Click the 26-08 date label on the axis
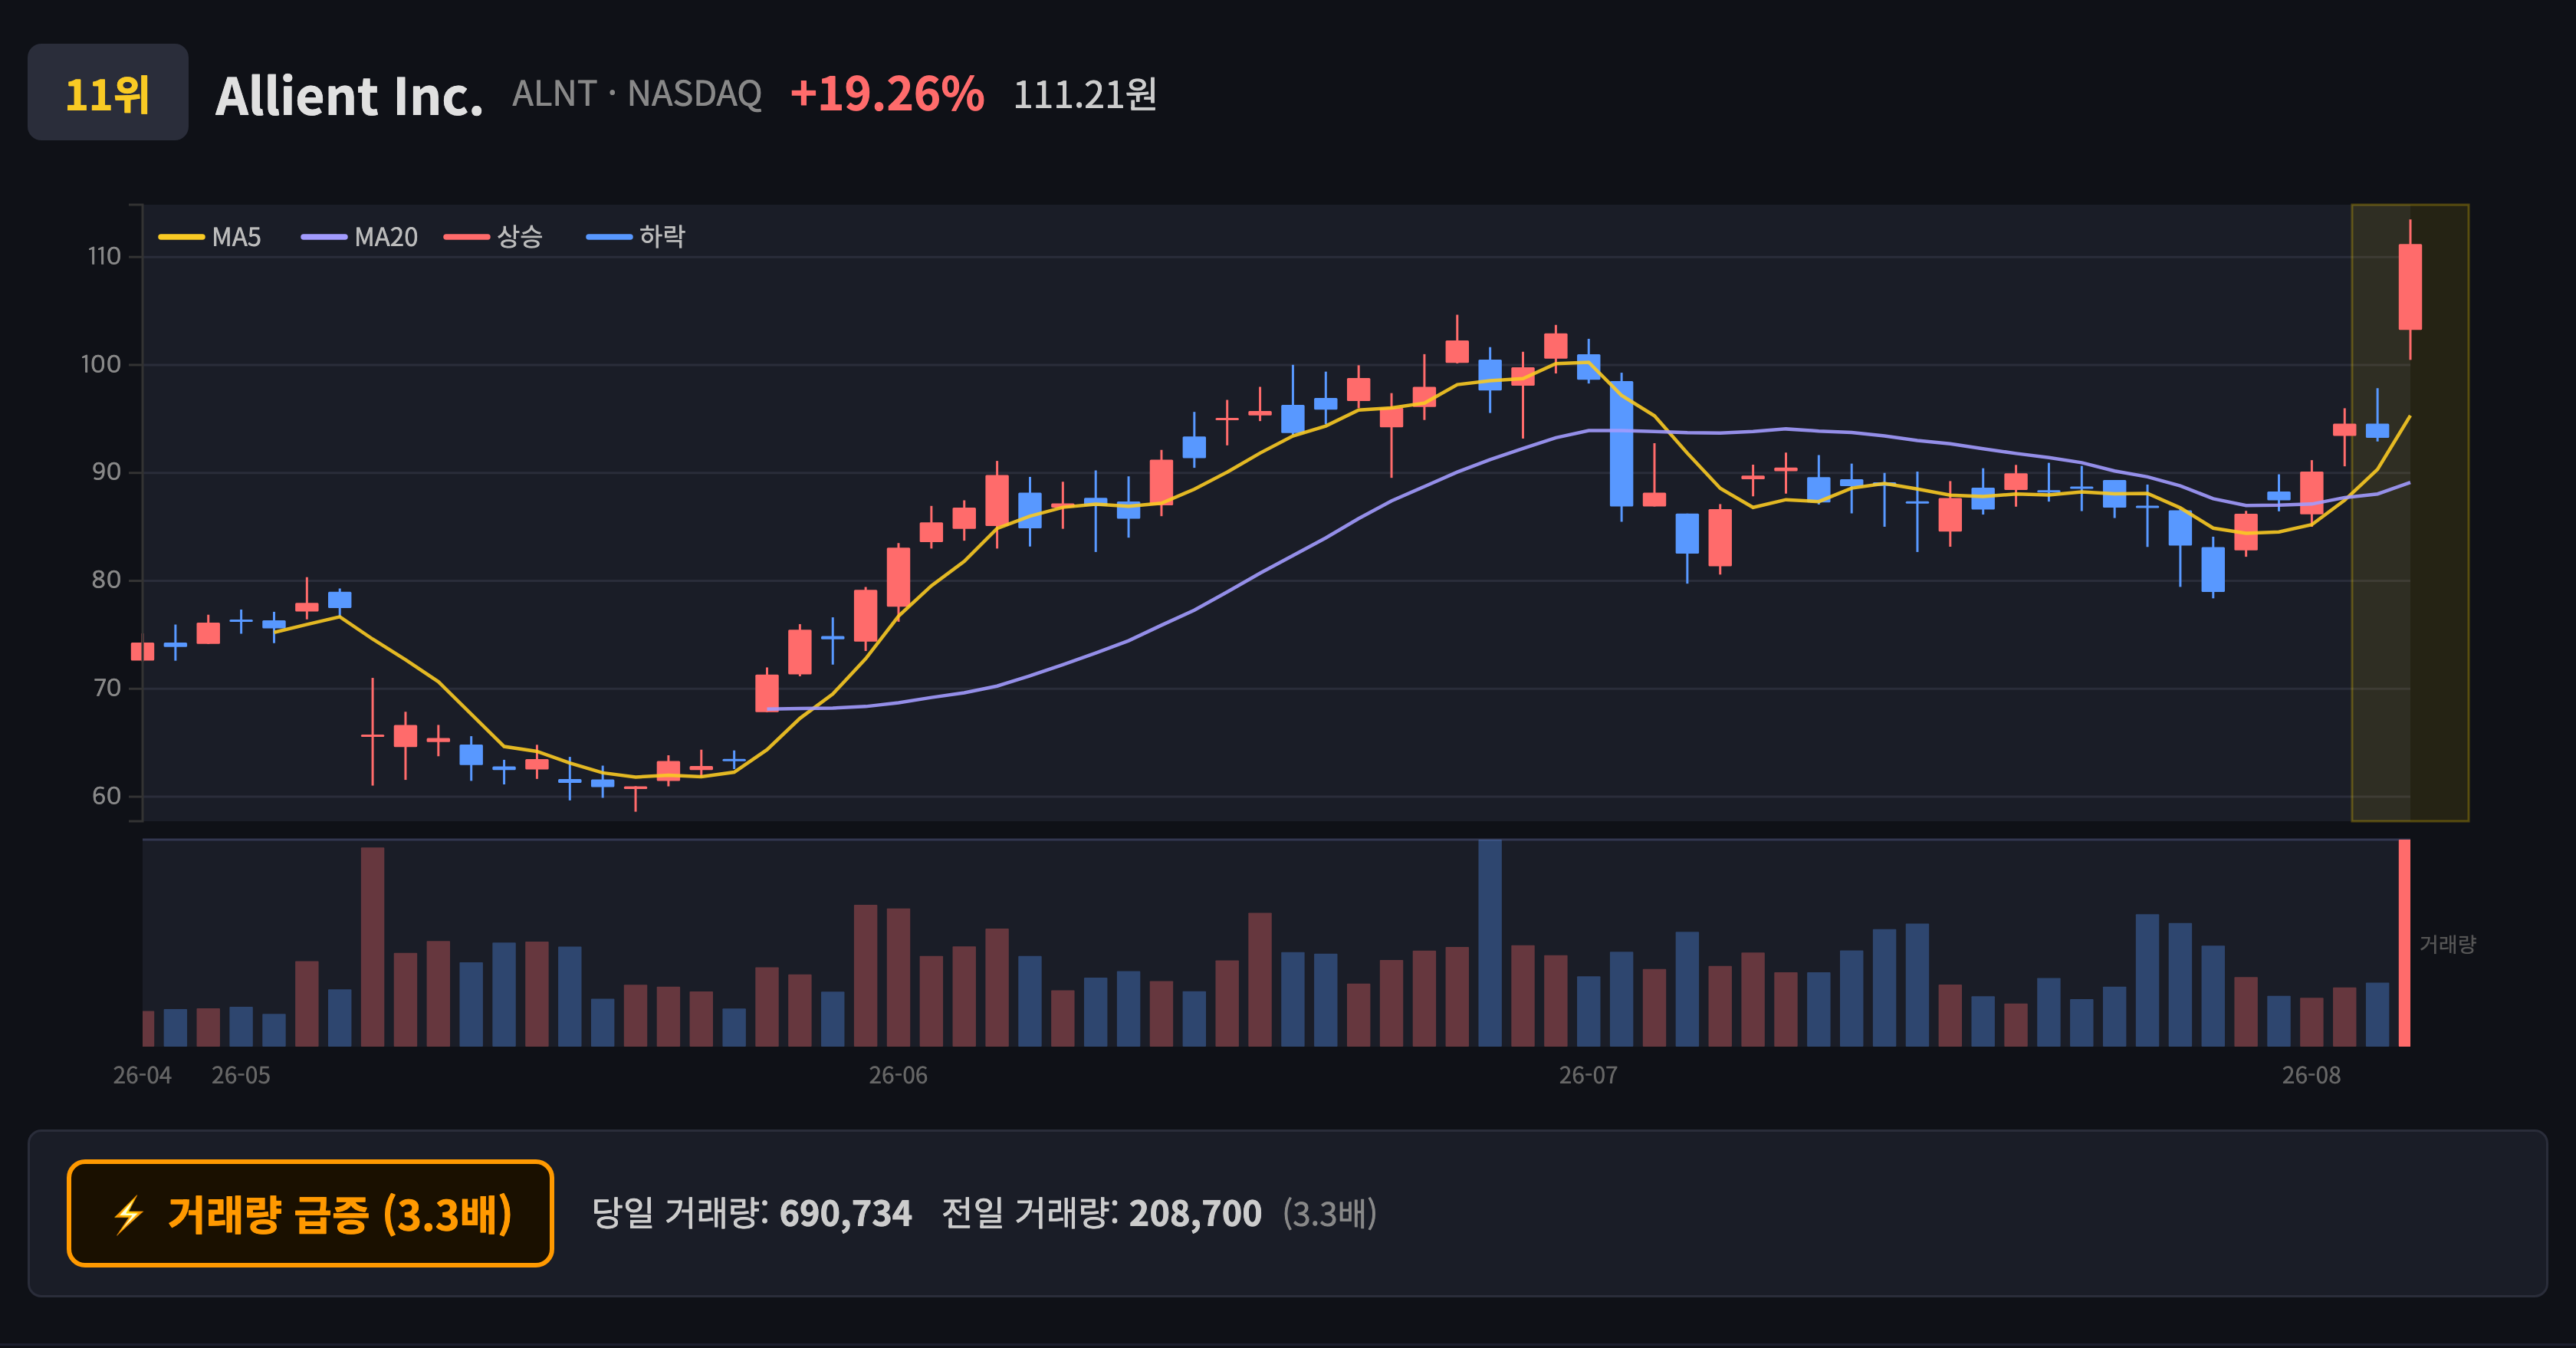The width and height of the screenshot is (2576, 1348). click(x=2311, y=1075)
